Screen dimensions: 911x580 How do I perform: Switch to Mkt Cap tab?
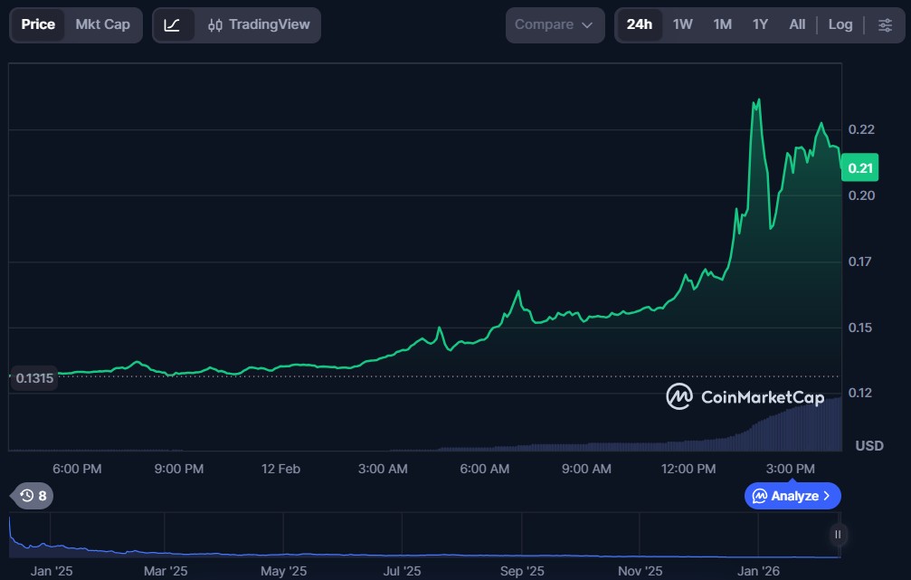coord(102,25)
